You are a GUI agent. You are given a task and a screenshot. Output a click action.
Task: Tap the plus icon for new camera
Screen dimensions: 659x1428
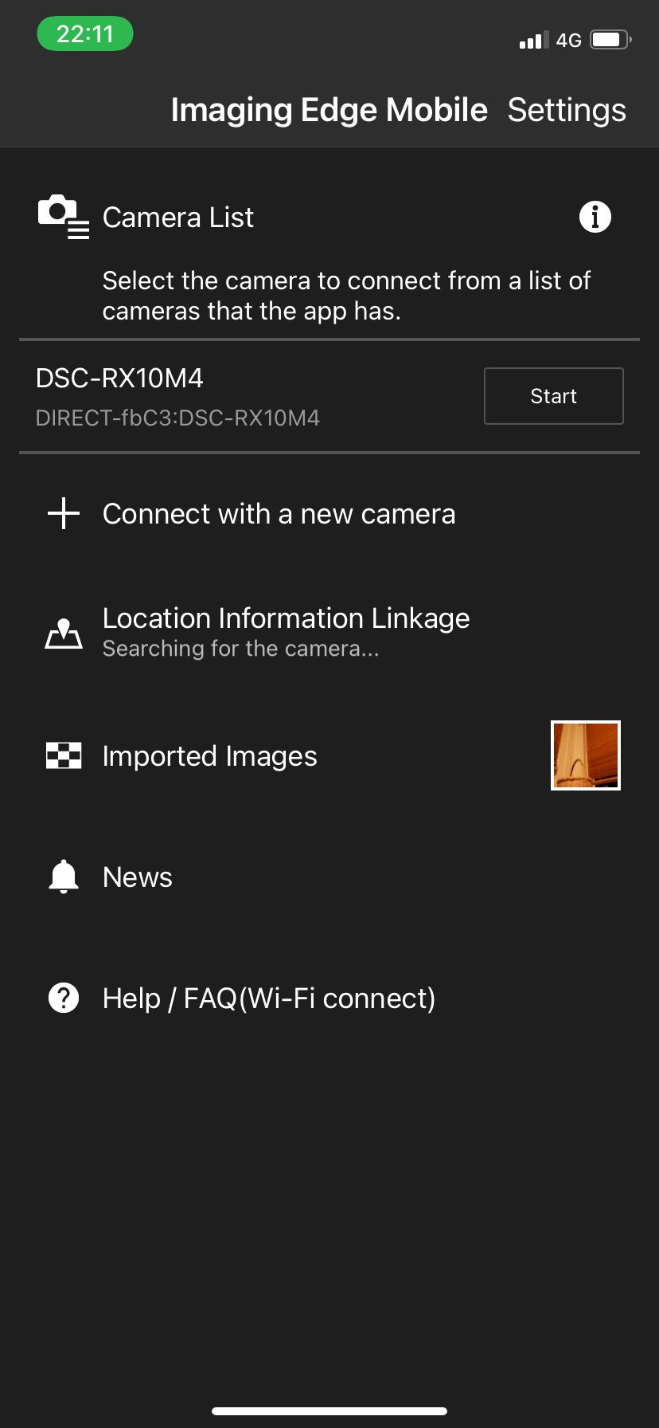[64, 514]
